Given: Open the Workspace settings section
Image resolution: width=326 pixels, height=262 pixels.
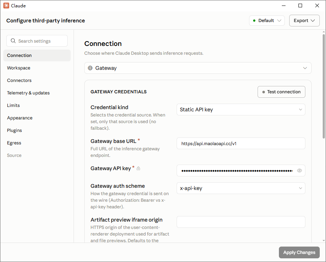Looking at the screenshot, I should coord(37,68).
